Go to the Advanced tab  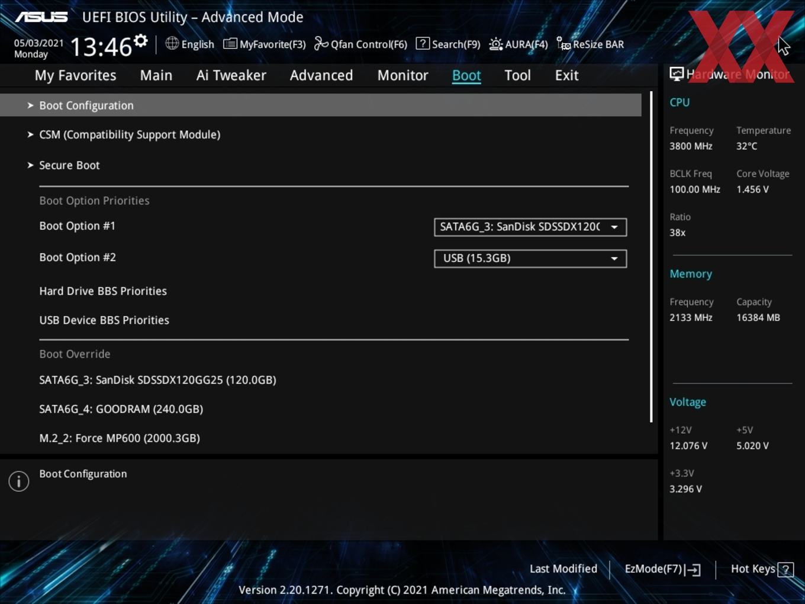click(x=321, y=75)
